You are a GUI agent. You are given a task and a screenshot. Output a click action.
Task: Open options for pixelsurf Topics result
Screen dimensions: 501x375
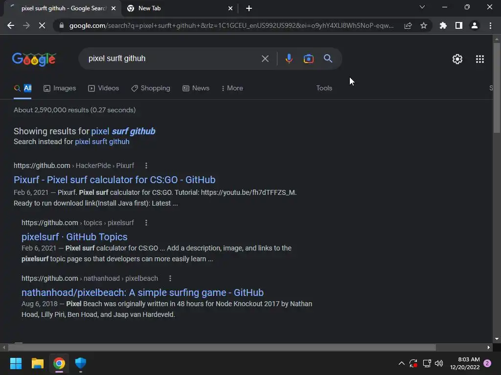coord(146,223)
